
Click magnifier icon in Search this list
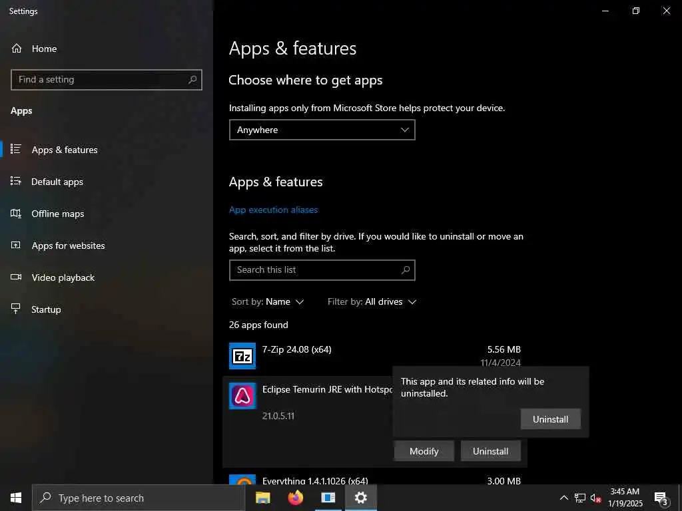click(406, 270)
